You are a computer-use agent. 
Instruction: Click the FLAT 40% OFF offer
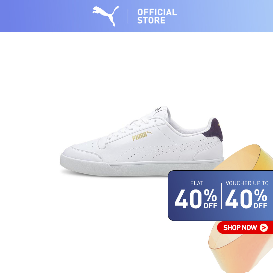pyautogui.click(x=196, y=195)
